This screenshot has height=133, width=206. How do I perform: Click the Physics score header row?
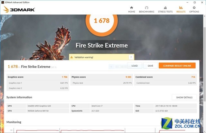(101, 77)
